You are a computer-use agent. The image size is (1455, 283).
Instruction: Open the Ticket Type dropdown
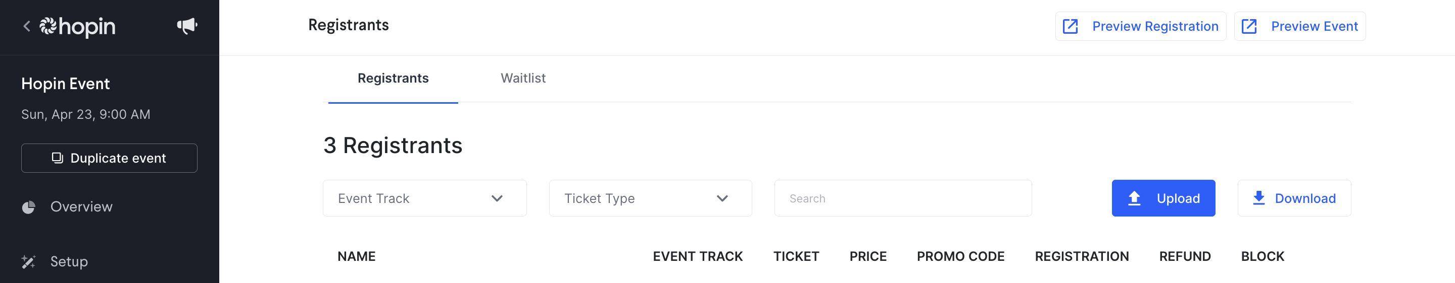click(650, 198)
